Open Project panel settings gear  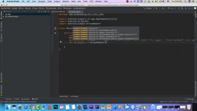(45, 11)
